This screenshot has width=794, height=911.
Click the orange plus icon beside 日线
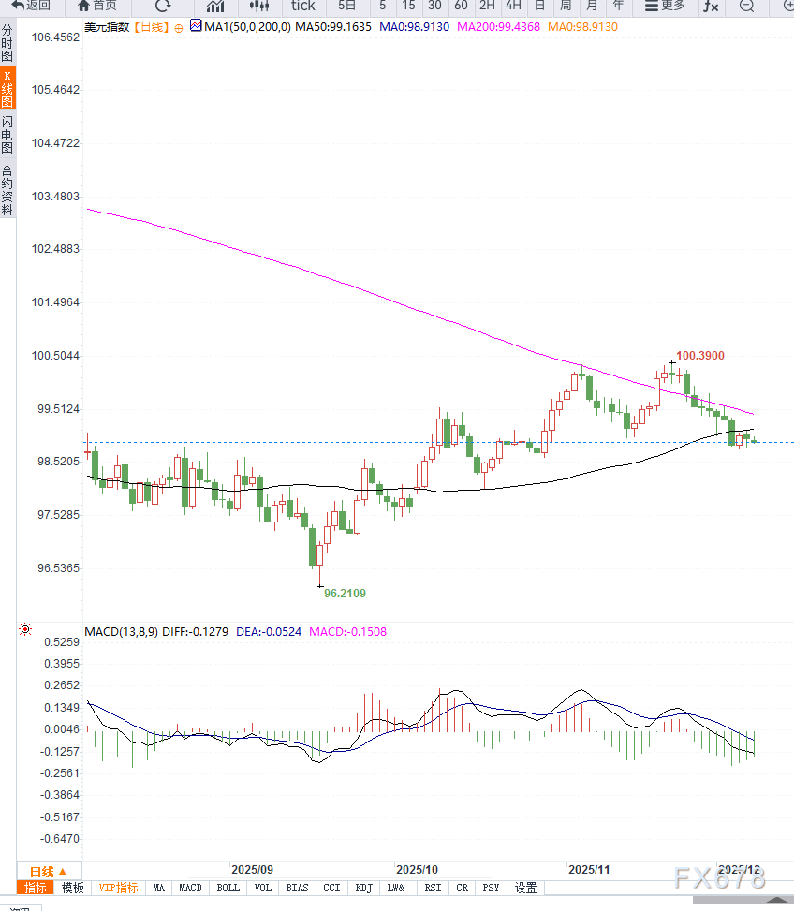179,28
